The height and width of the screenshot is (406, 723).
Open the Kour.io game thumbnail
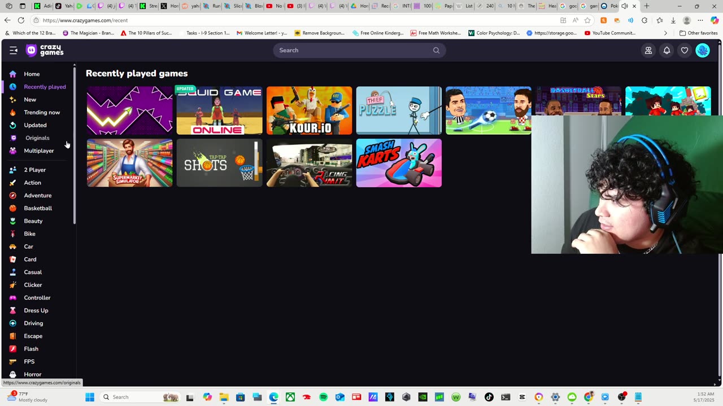pos(309,111)
